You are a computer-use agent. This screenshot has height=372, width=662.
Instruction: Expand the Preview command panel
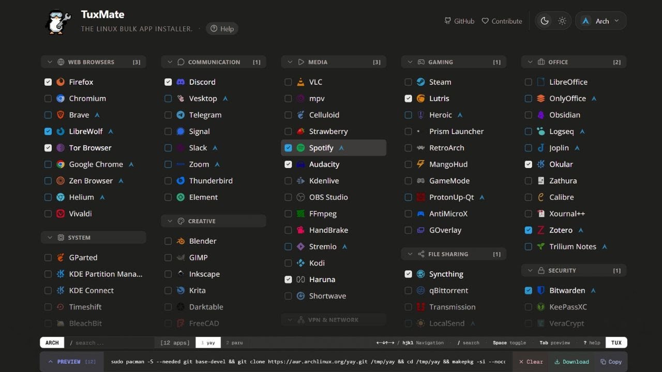(72, 362)
